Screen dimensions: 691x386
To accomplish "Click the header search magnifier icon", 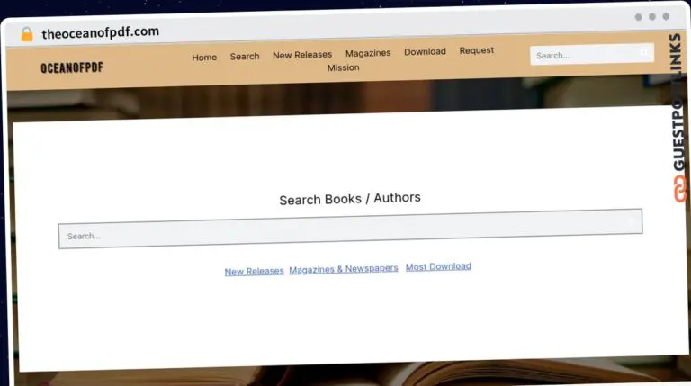I will coord(643,52).
